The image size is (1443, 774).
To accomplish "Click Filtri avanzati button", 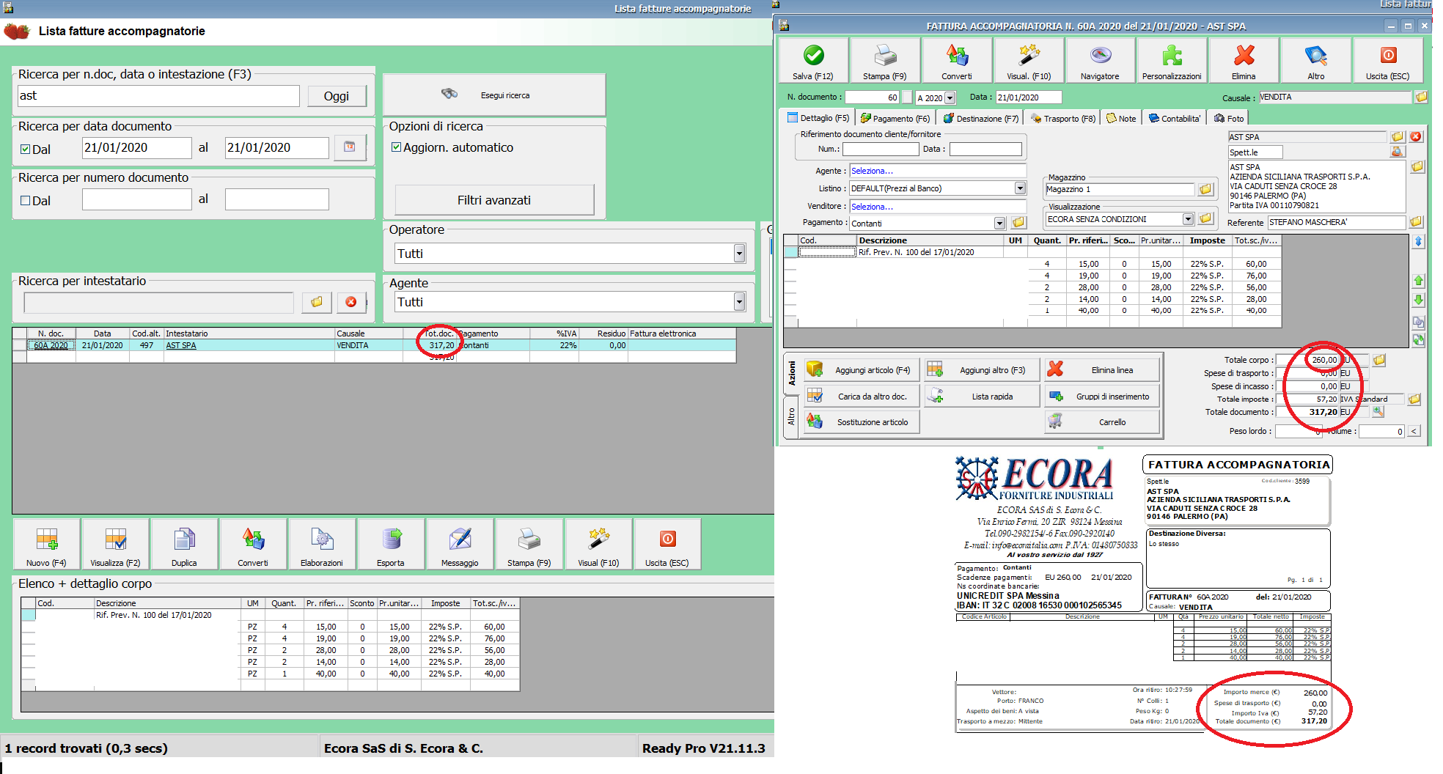I will pyautogui.click(x=494, y=200).
